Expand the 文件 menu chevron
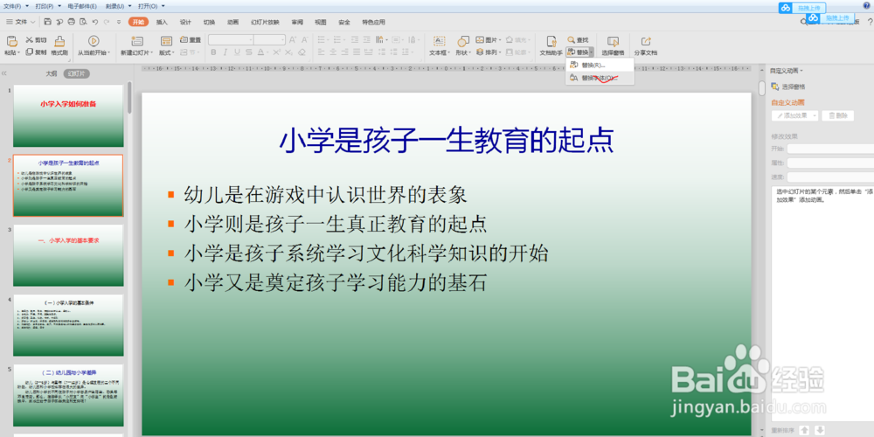The image size is (874, 437). (33, 22)
